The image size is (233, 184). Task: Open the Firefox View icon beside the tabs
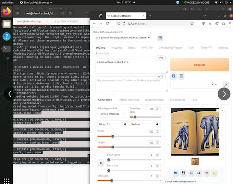(101, 16)
